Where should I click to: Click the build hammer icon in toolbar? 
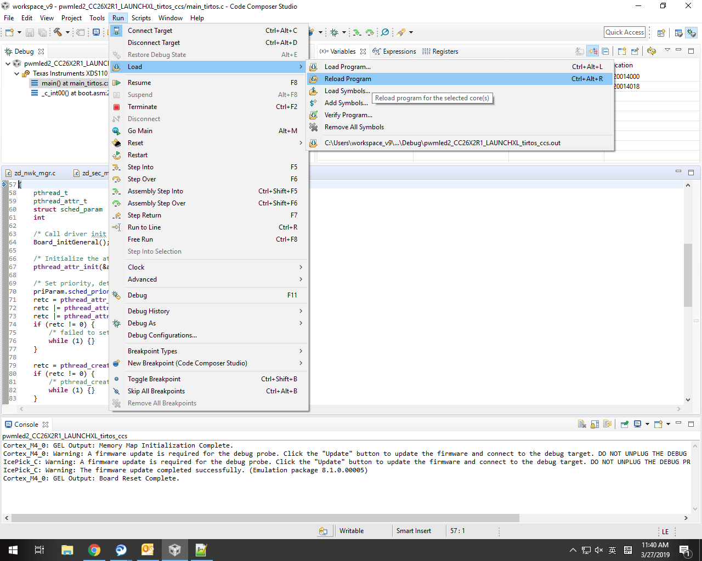click(x=58, y=32)
